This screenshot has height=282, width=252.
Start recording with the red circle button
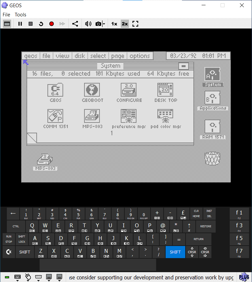(x=52, y=24)
